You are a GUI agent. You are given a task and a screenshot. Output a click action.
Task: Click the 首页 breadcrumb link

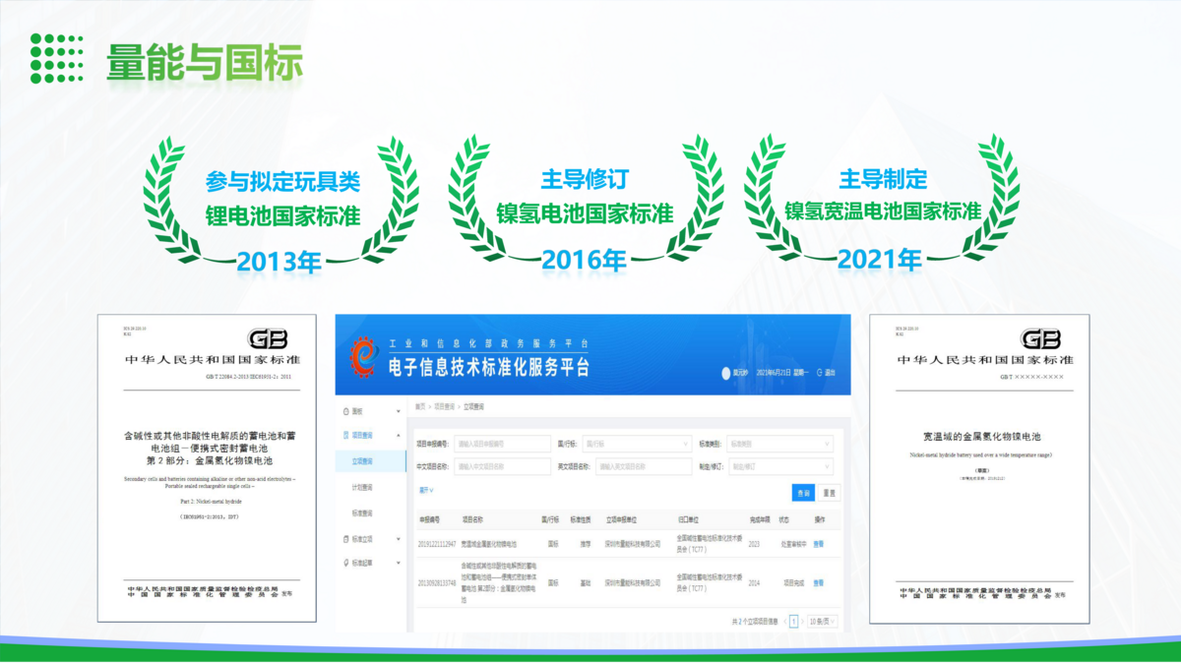[420, 406]
